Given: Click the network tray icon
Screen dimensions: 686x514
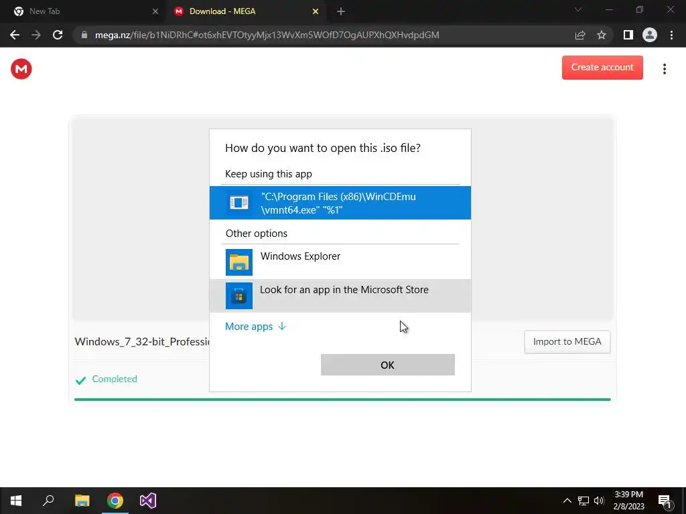Looking at the screenshot, I should click(x=584, y=501).
